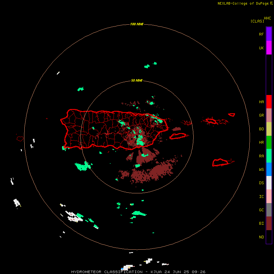
Task: Click the '100 NMI' range ring label
Action: pyautogui.click(x=137, y=24)
